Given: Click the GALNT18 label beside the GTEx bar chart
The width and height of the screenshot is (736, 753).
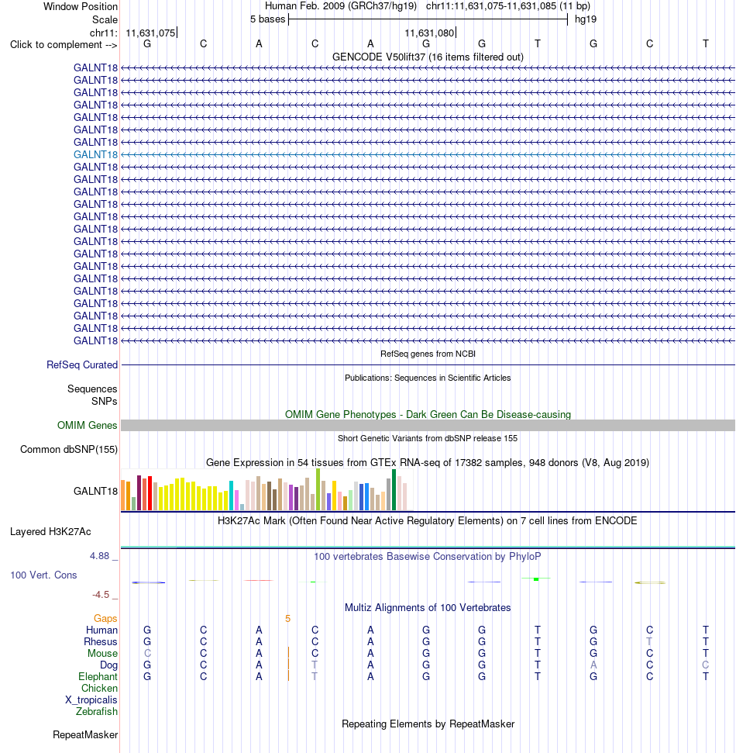Looking at the screenshot, I should pyautogui.click(x=95, y=491).
